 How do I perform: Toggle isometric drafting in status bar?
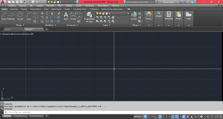[166, 117]
